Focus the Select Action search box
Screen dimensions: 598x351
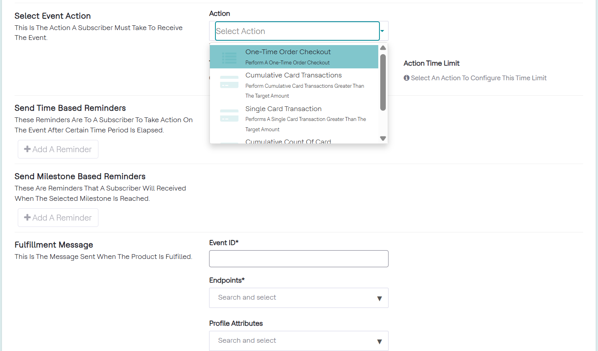pos(297,31)
